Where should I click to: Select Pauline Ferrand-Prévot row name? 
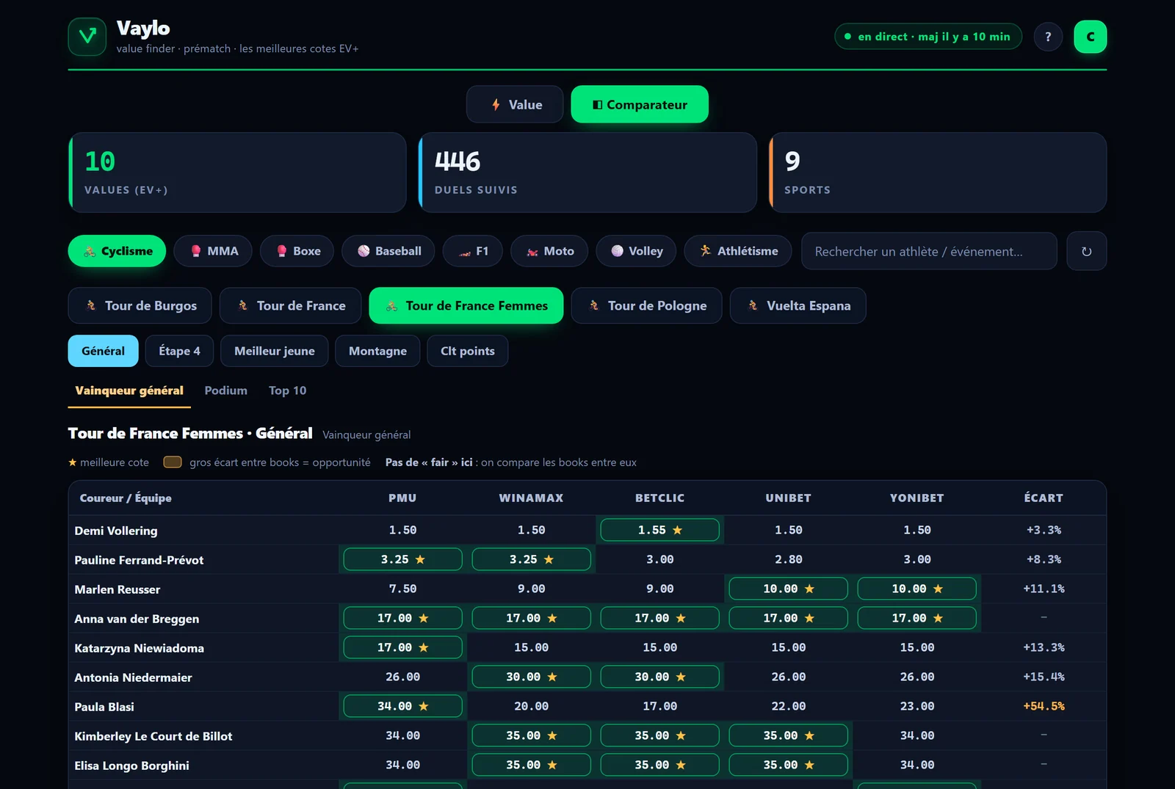pyautogui.click(x=139, y=560)
